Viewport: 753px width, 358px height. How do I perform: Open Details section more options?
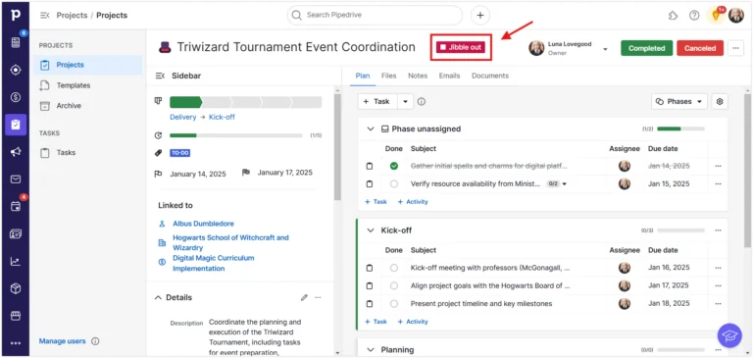(318, 297)
